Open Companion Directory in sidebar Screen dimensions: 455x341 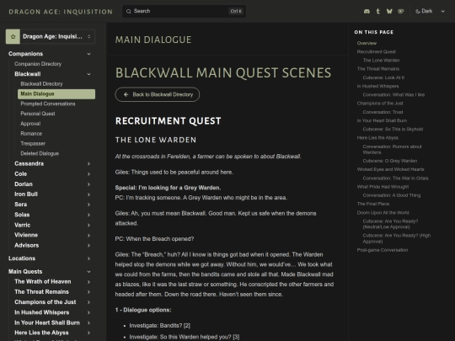click(x=38, y=64)
